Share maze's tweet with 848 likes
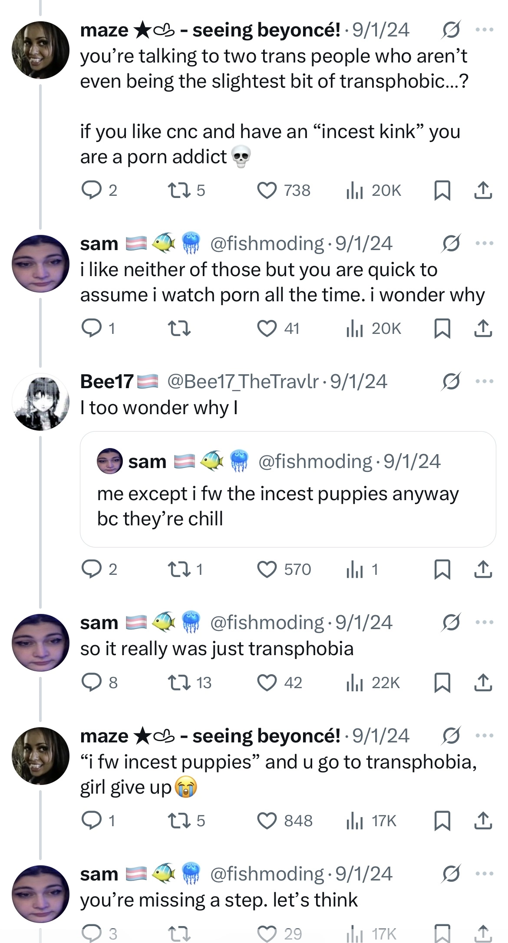Viewport: 508px width, 943px height. tap(483, 821)
